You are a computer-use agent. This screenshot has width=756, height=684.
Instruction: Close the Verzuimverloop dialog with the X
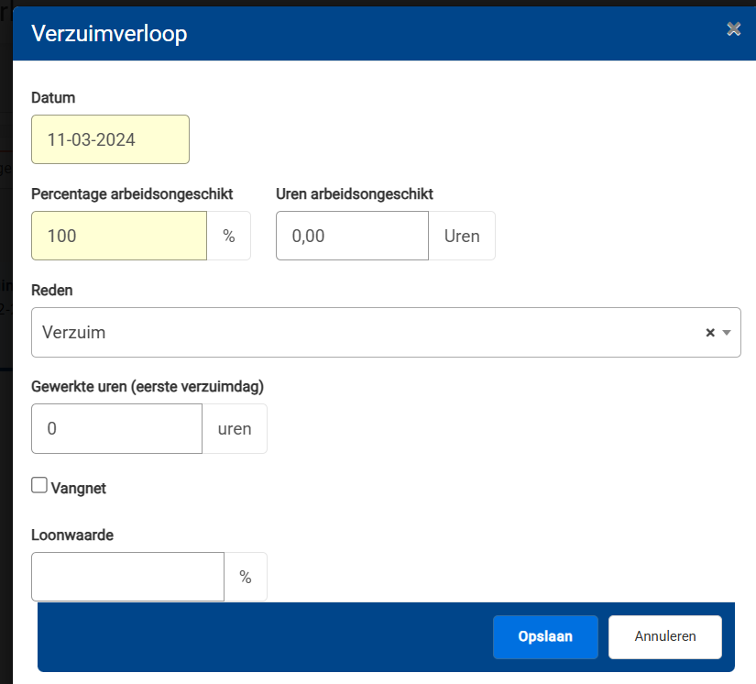tap(733, 29)
